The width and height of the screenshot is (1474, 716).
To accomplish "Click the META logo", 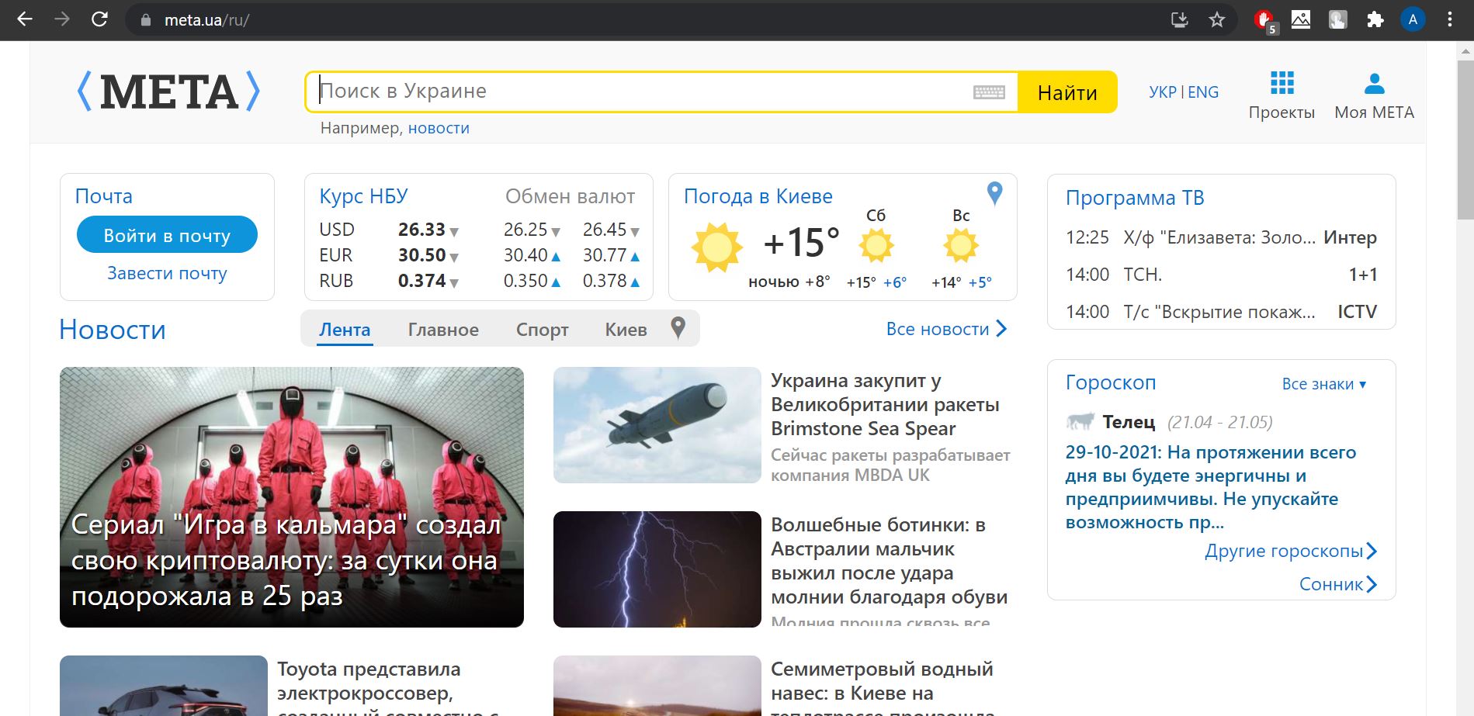I will click(168, 92).
